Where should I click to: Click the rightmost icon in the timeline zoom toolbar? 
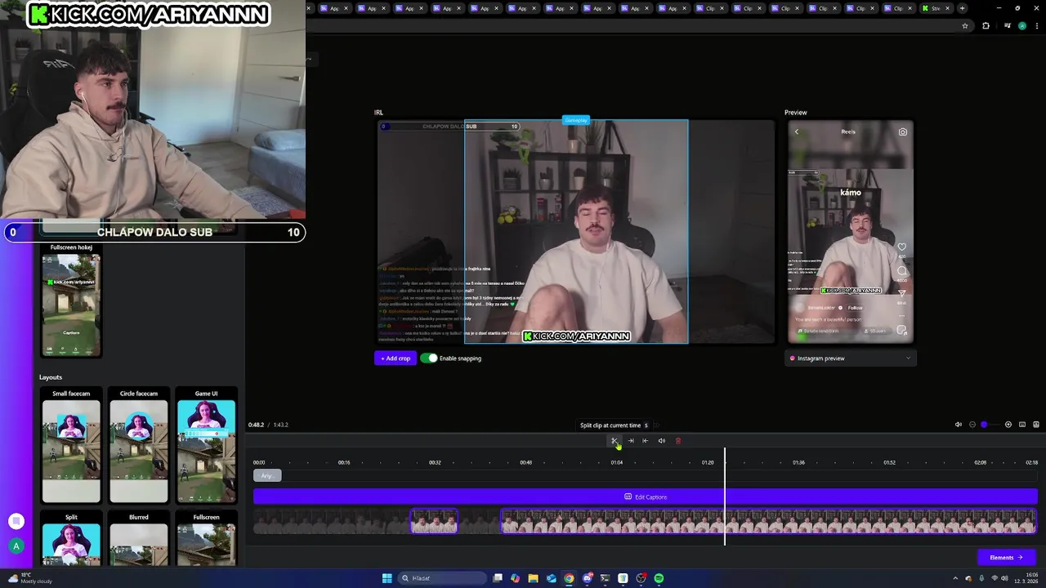[x=1036, y=425]
